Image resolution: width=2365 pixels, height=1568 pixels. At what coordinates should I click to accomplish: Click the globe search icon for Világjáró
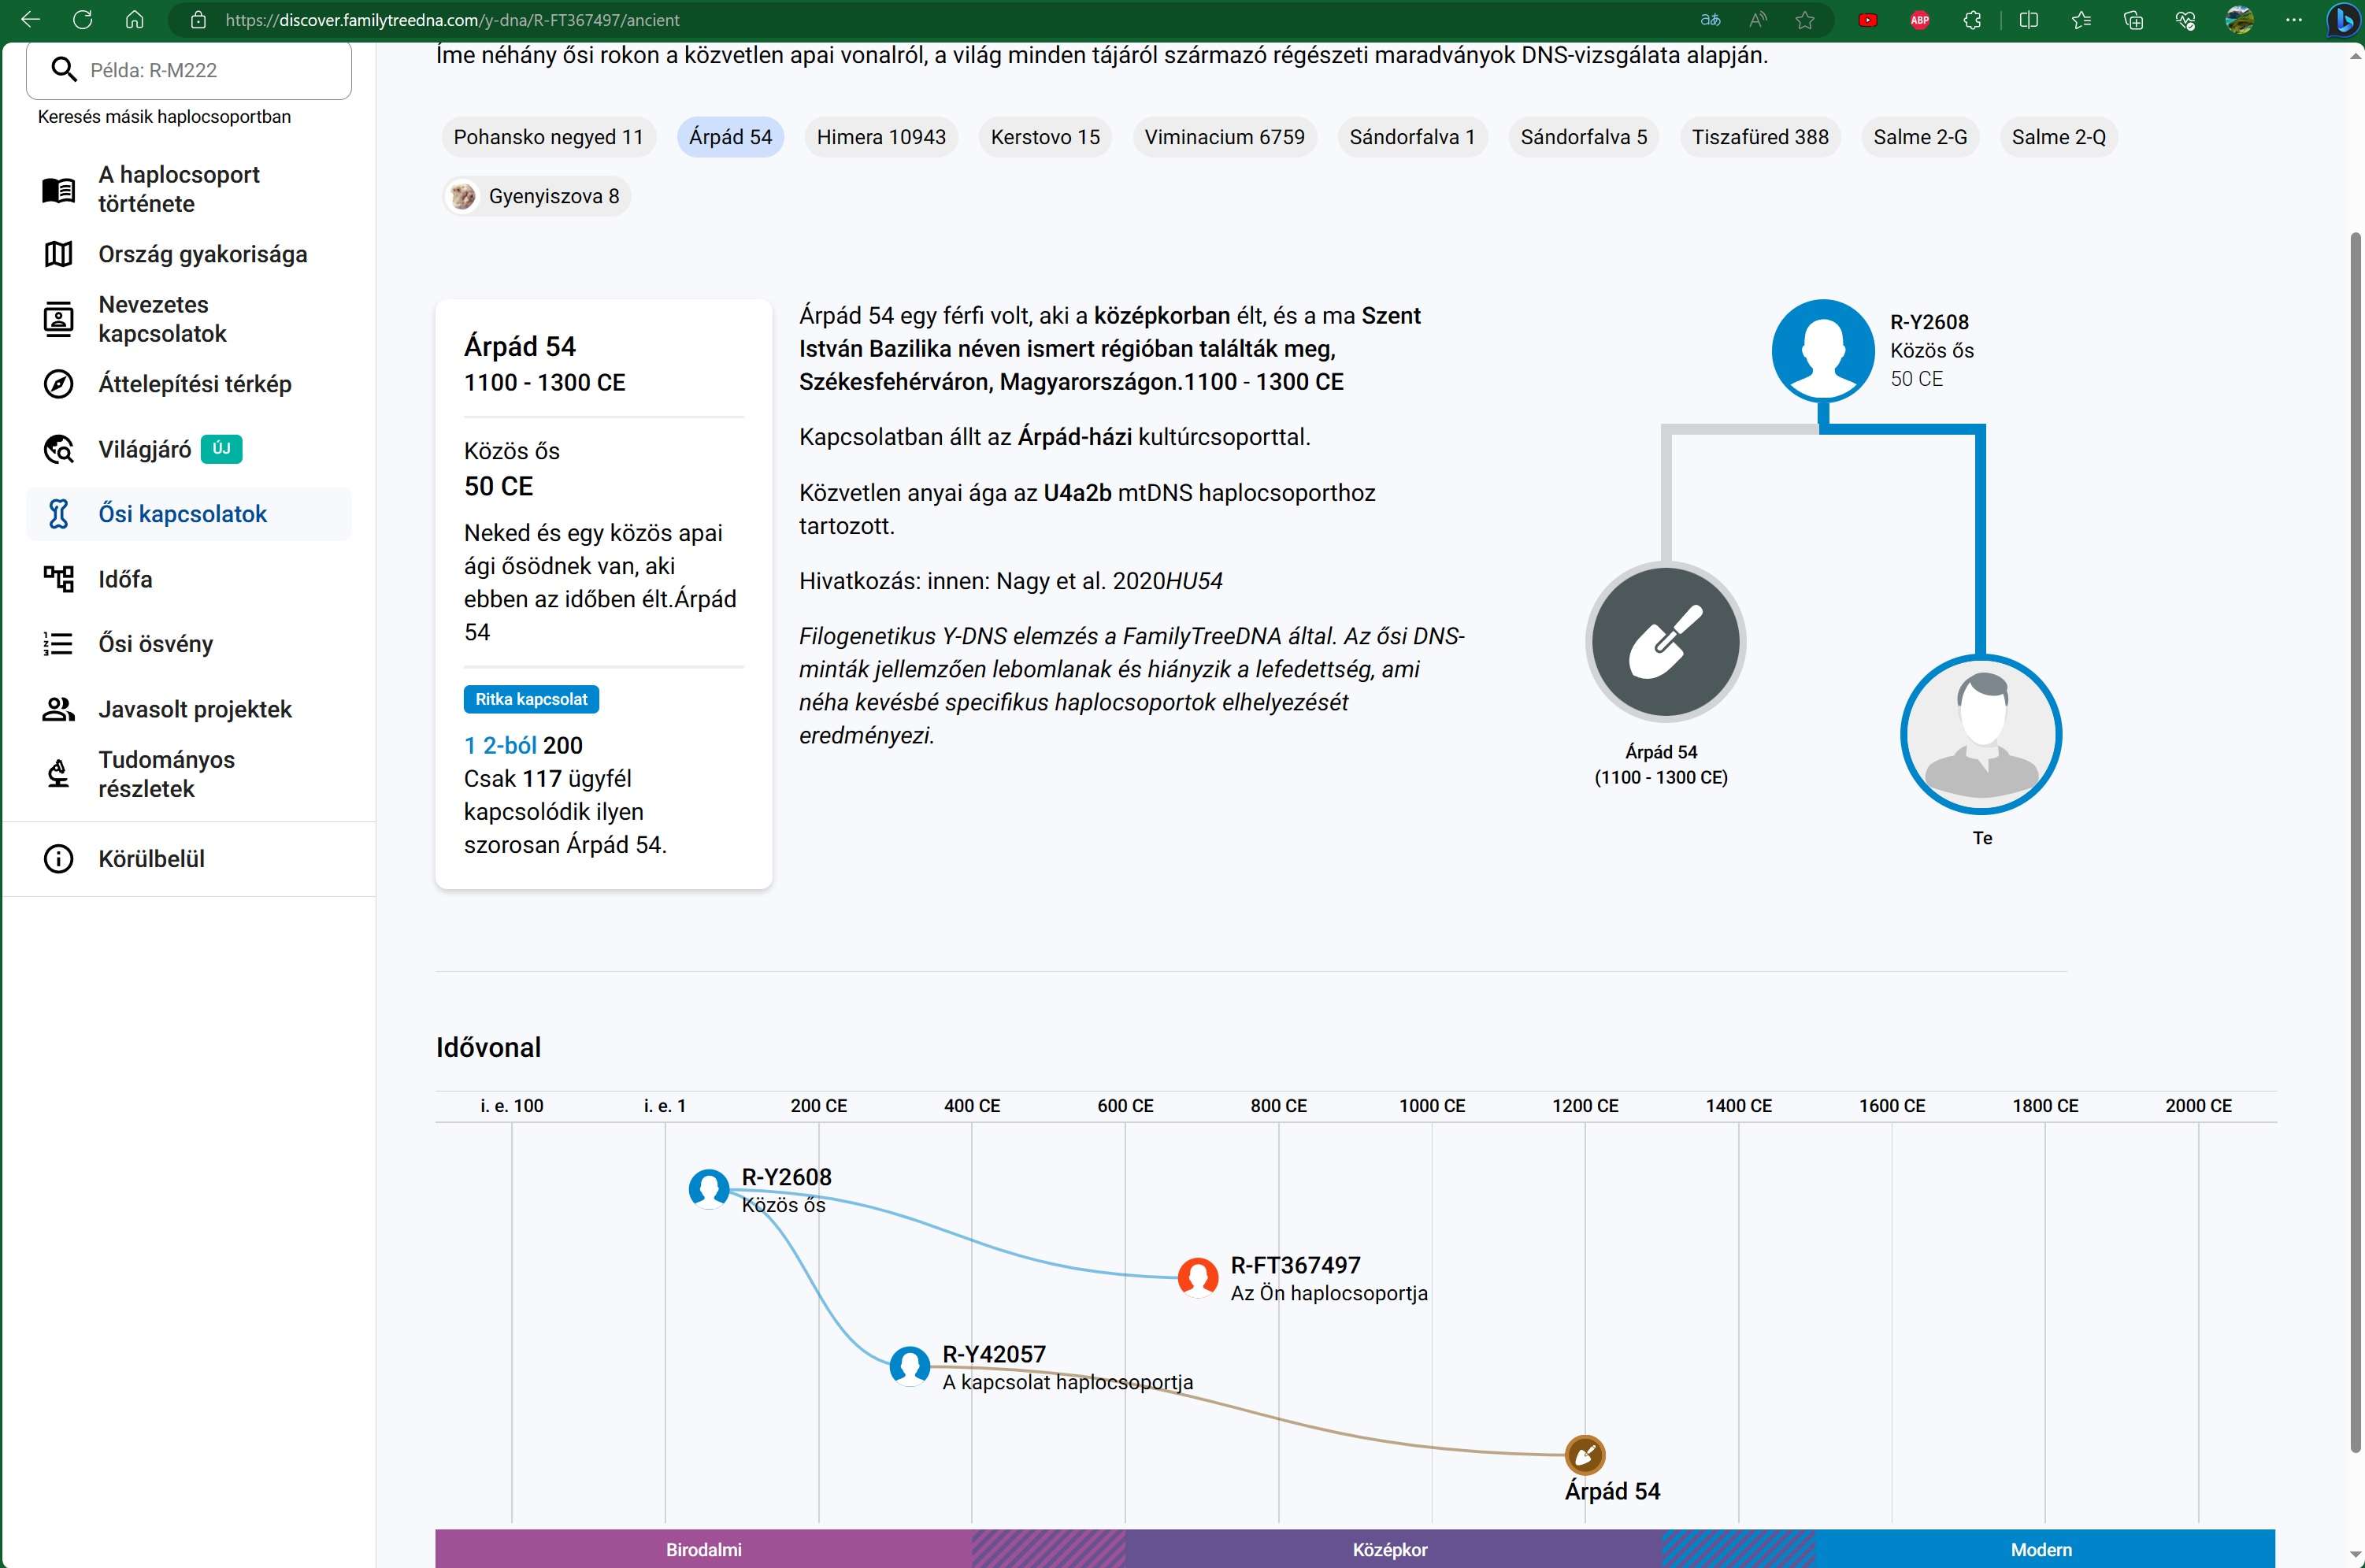point(58,450)
